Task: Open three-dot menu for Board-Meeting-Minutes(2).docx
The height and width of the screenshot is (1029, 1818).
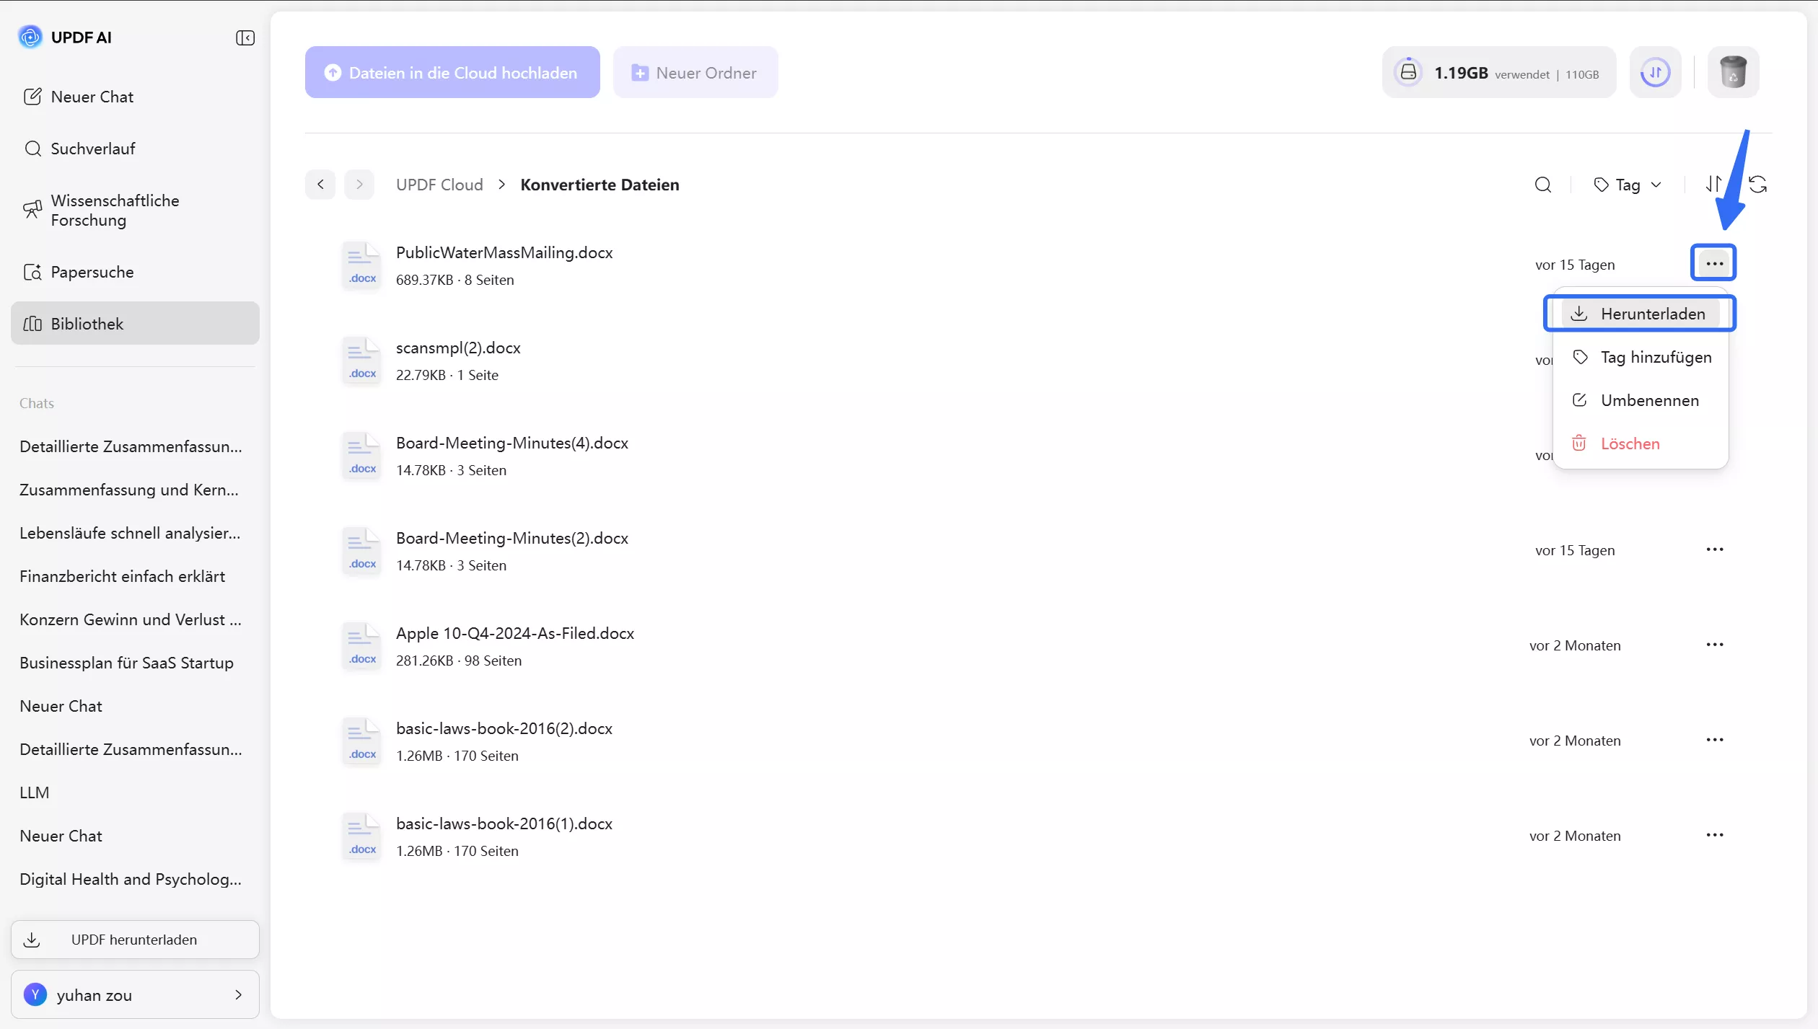Action: click(1714, 549)
